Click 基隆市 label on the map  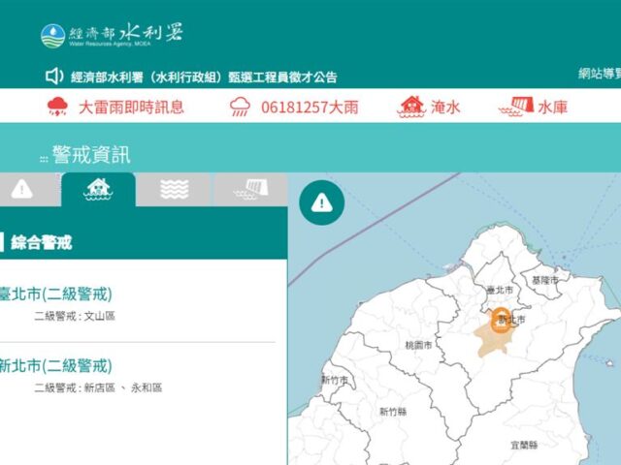(x=545, y=280)
